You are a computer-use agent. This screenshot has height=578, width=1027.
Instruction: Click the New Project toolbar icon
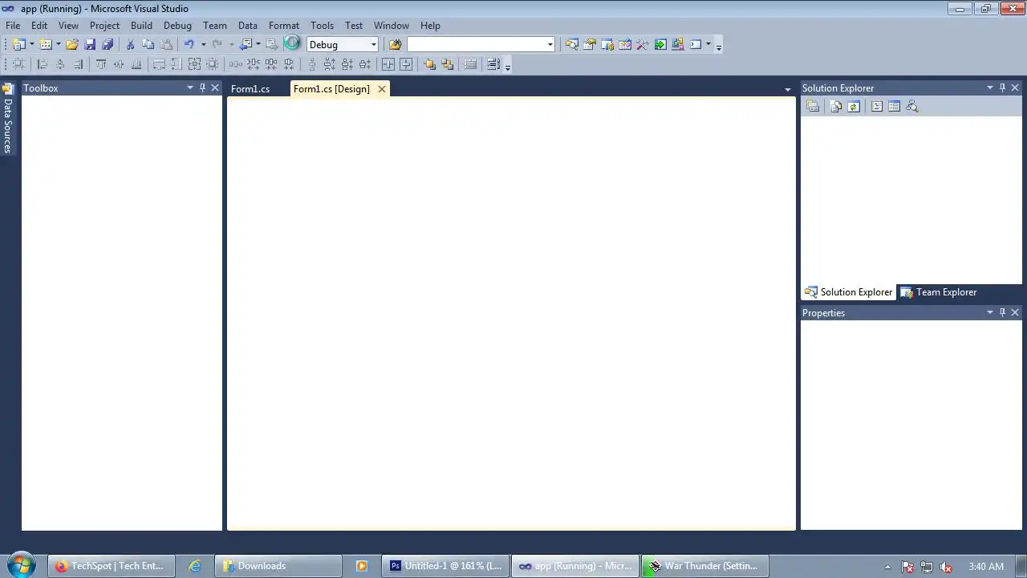pyautogui.click(x=18, y=45)
